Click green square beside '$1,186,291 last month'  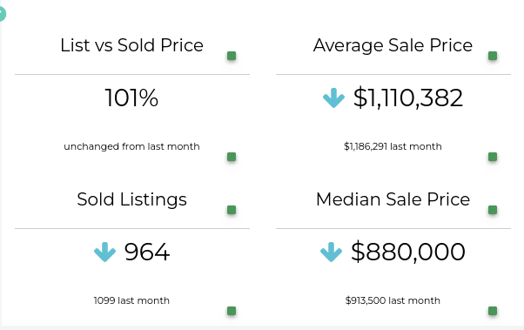[x=493, y=157]
